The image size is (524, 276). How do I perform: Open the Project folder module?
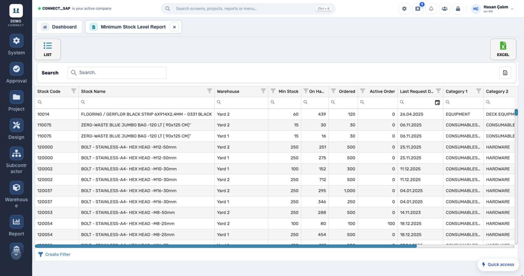click(x=16, y=101)
